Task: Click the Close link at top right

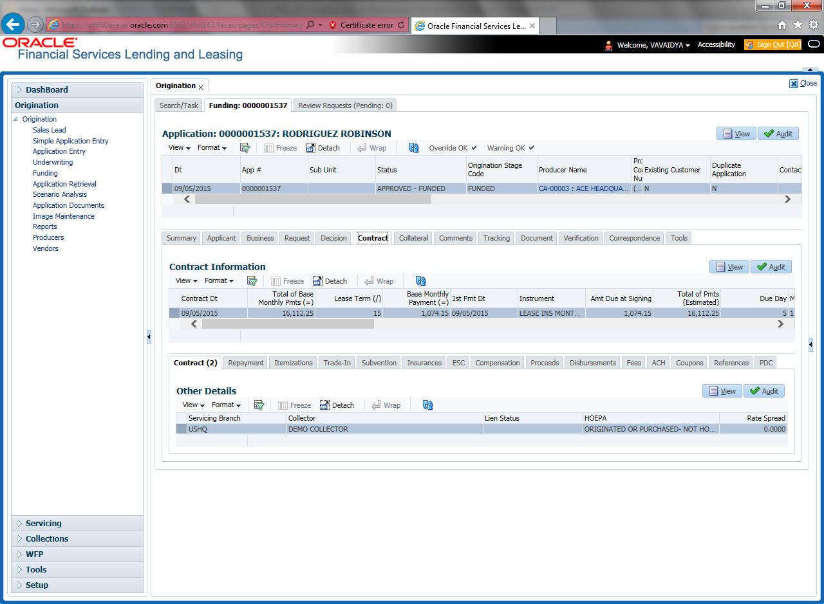Action: [803, 83]
